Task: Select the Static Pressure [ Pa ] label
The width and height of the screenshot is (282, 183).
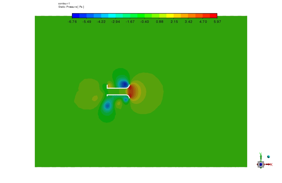Action: coord(71,7)
